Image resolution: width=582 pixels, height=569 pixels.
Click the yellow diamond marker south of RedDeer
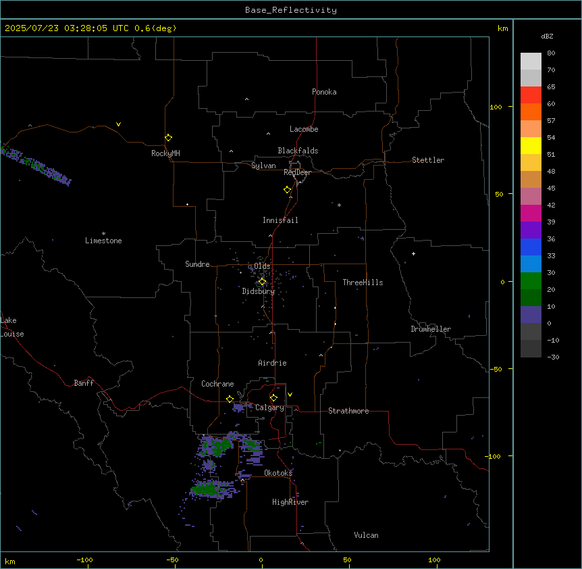click(x=287, y=190)
